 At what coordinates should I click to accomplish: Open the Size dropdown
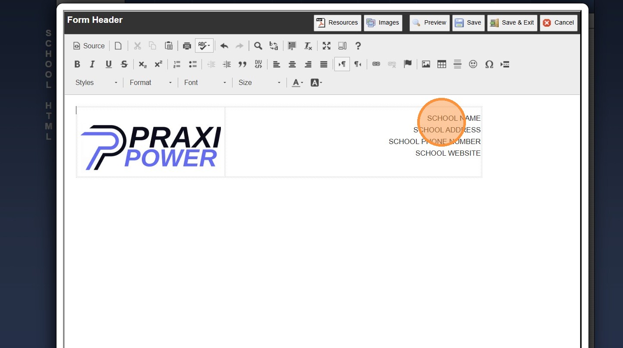pos(259,82)
